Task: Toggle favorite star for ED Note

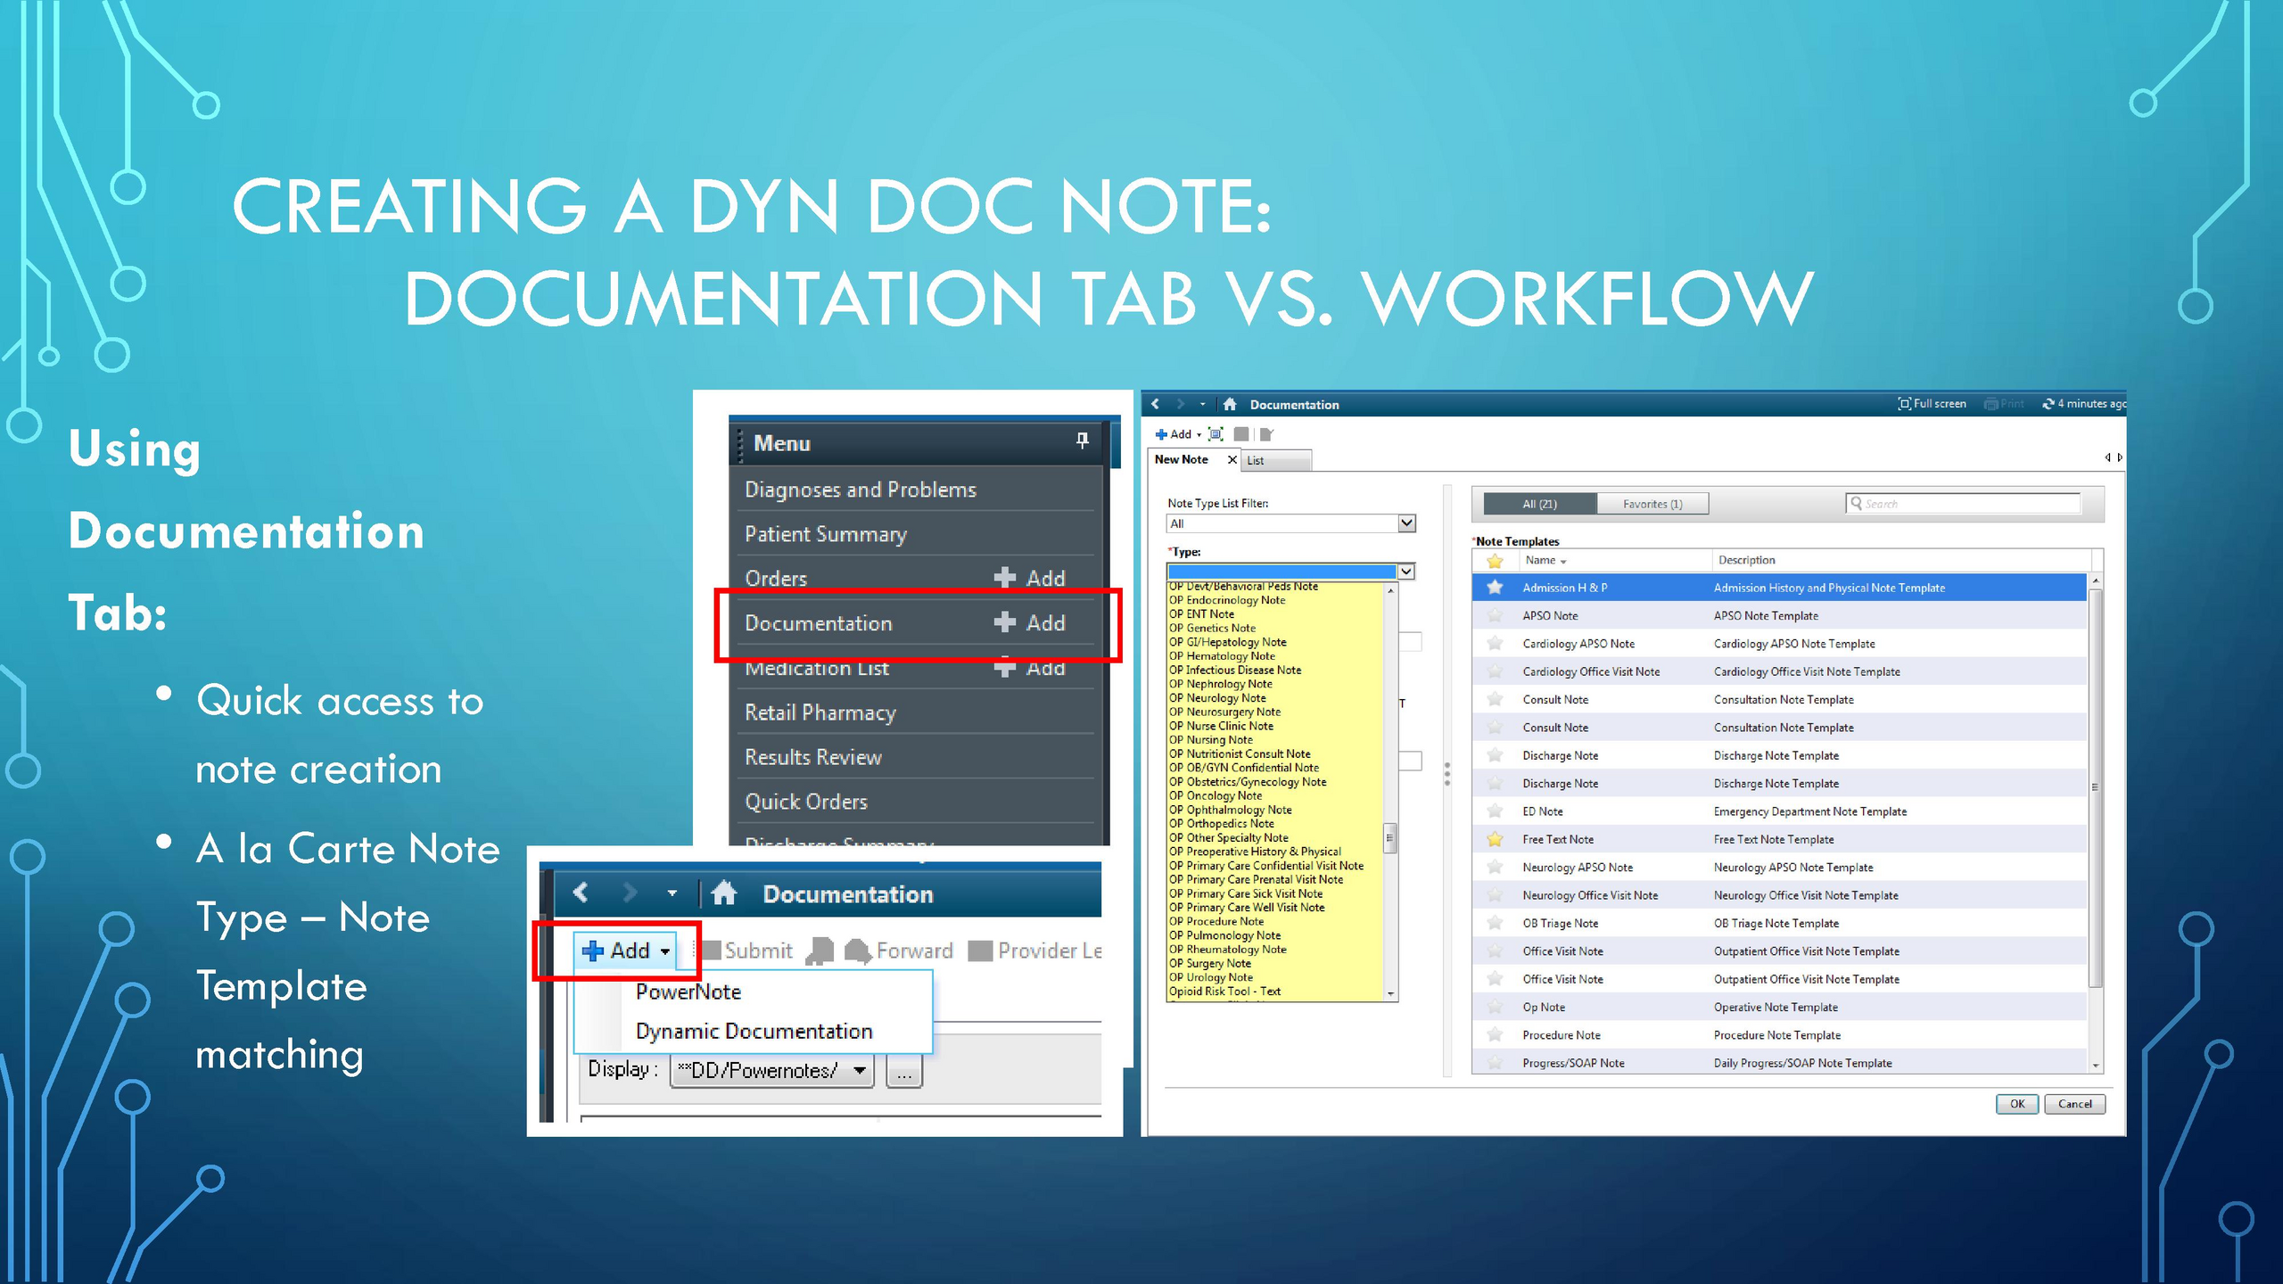Action: (x=1495, y=811)
